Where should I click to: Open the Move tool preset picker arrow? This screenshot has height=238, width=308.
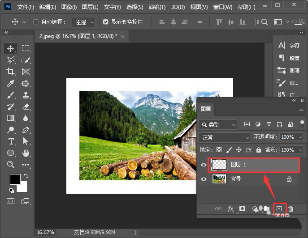pyautogui.click(x=24, y=22)
